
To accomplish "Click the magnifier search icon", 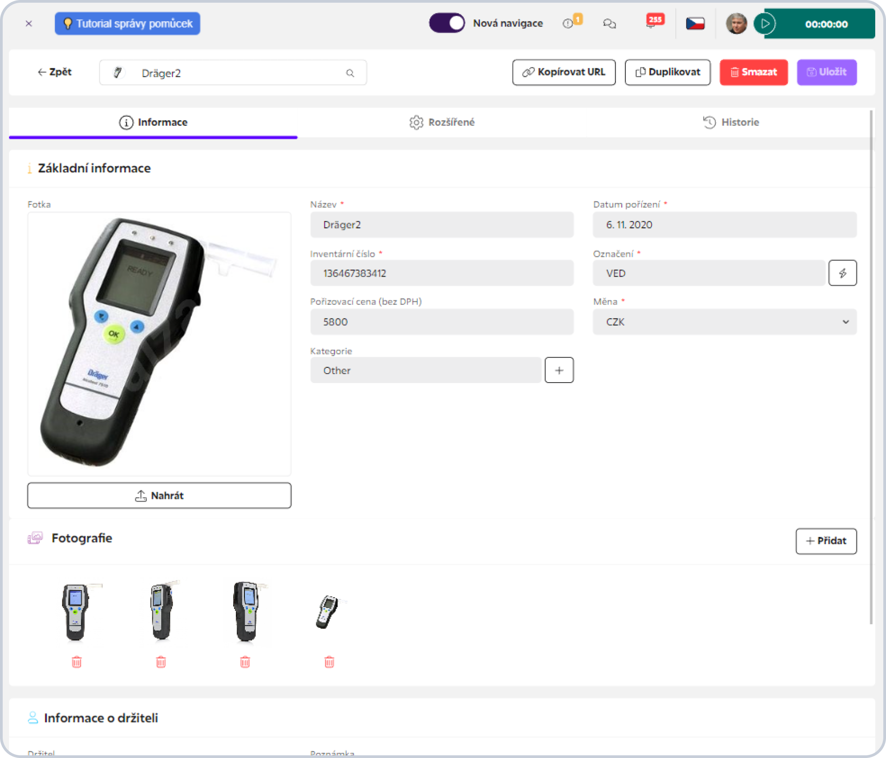I will tap(350, 73).
